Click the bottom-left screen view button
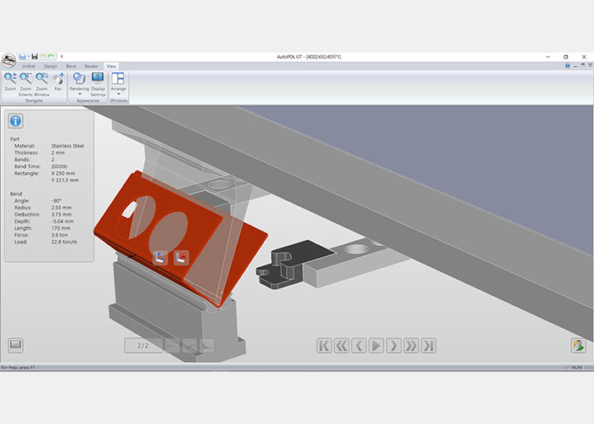The image size is (594, 424). [x=15, y=345]
